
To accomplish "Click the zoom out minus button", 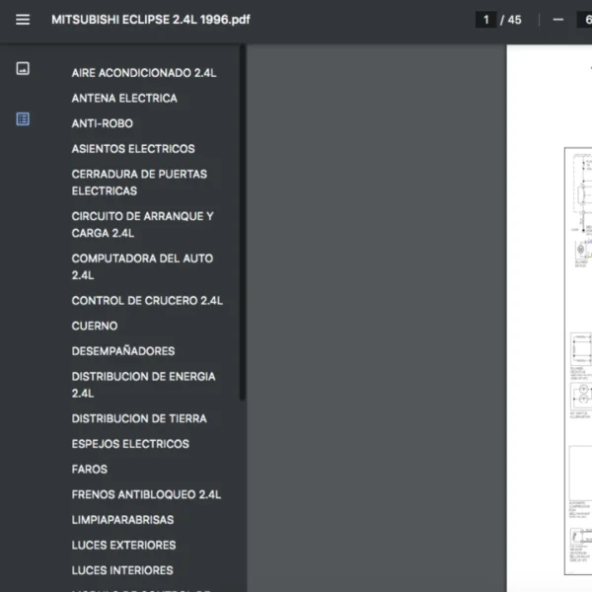I will click(x=558, y=20).
